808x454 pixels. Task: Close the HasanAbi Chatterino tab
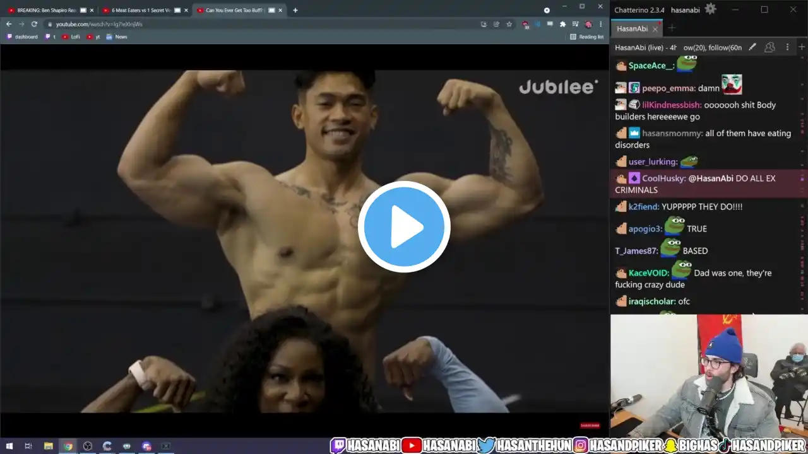(655, 29)
